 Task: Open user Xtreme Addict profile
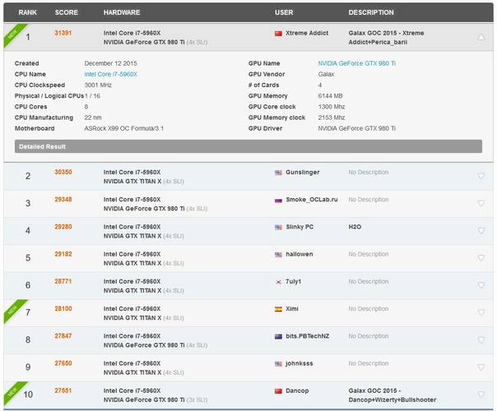point(307,33)
